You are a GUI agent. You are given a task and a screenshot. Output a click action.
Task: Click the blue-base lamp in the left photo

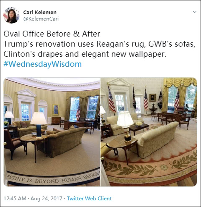pyautogui.click(x=39, y=125)
